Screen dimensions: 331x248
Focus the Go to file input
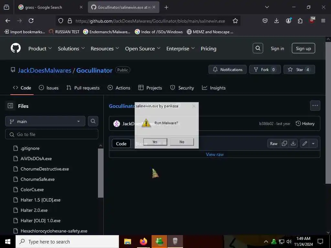point(52,134)
